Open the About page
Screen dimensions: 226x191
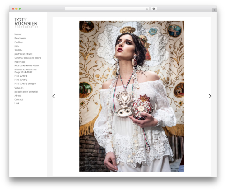(x=18, y=96)
